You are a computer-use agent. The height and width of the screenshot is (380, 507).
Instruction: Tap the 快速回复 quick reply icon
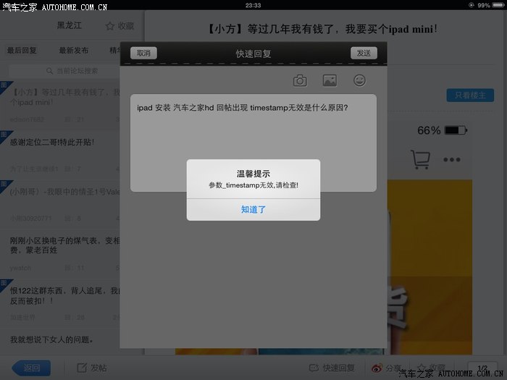coord(314,368)
